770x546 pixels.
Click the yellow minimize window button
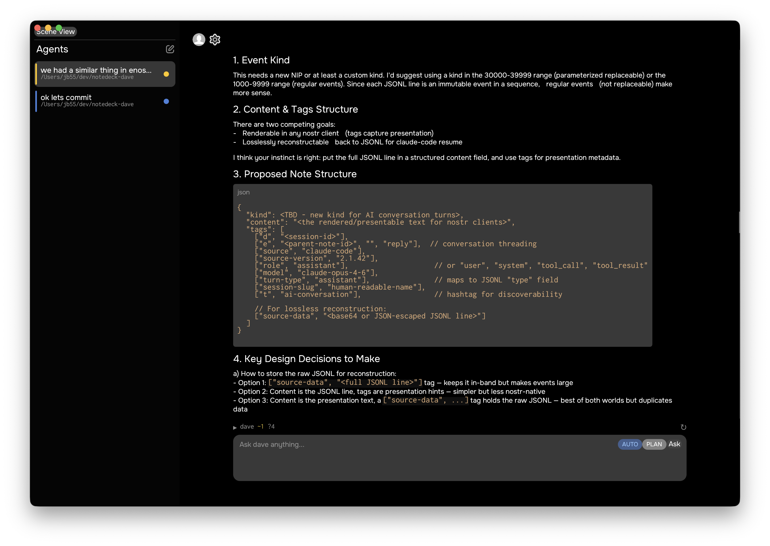pos(48,28)
